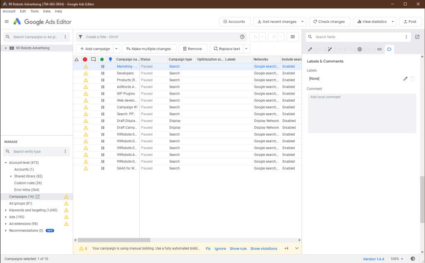Open the Labels tab in the edit panel

click(389, 49)
